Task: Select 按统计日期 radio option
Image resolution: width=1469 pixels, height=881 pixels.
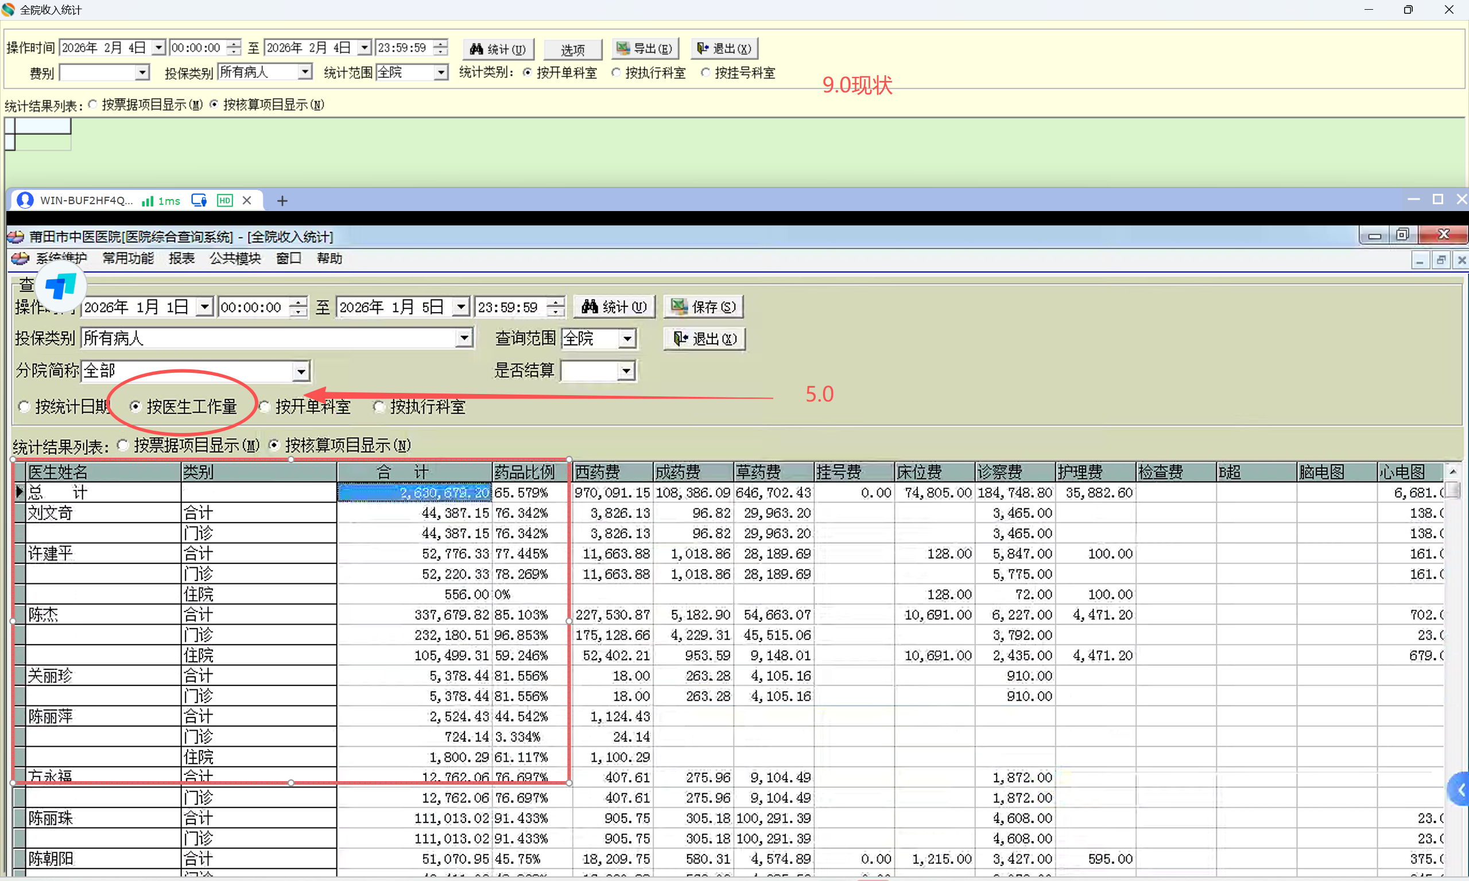Action: (24, 407)
